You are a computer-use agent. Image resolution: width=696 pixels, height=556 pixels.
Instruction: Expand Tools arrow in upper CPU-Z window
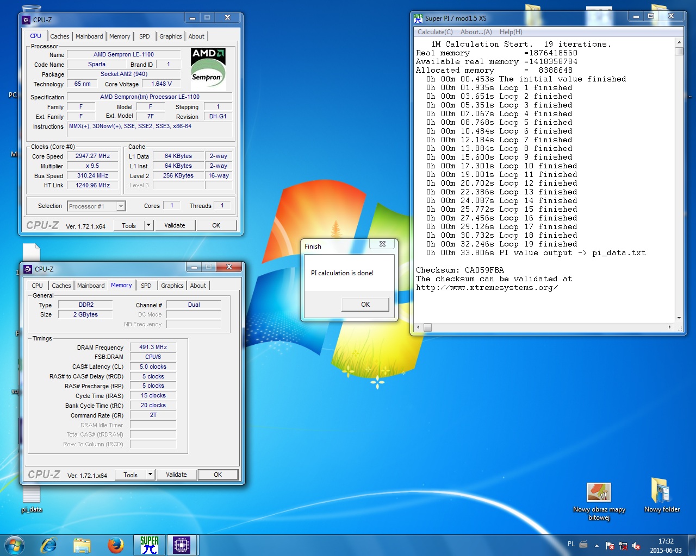pos(148,225)
